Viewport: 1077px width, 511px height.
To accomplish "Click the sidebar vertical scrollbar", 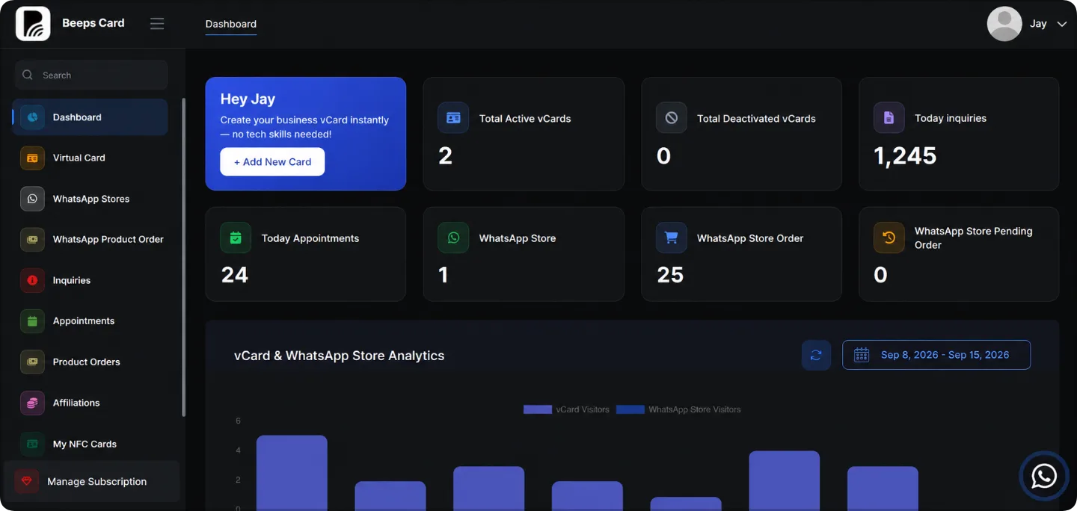I will [x=183, y=257].
